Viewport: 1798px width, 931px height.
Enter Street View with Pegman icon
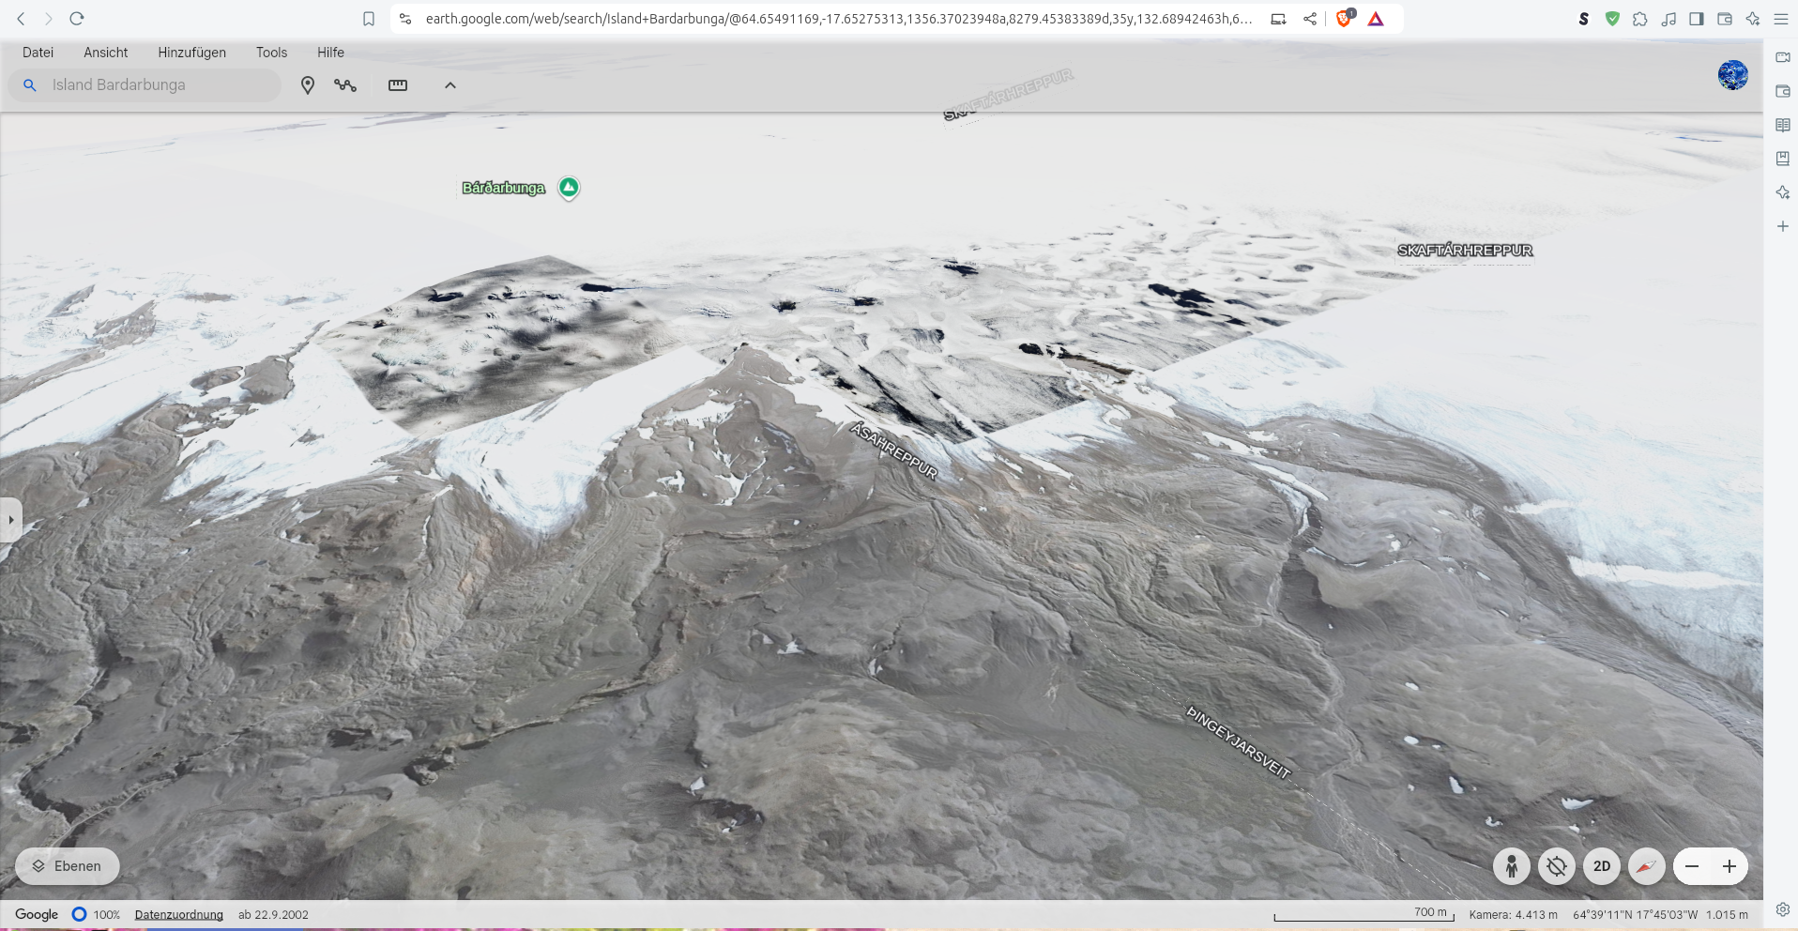[x=1512, y=866]
